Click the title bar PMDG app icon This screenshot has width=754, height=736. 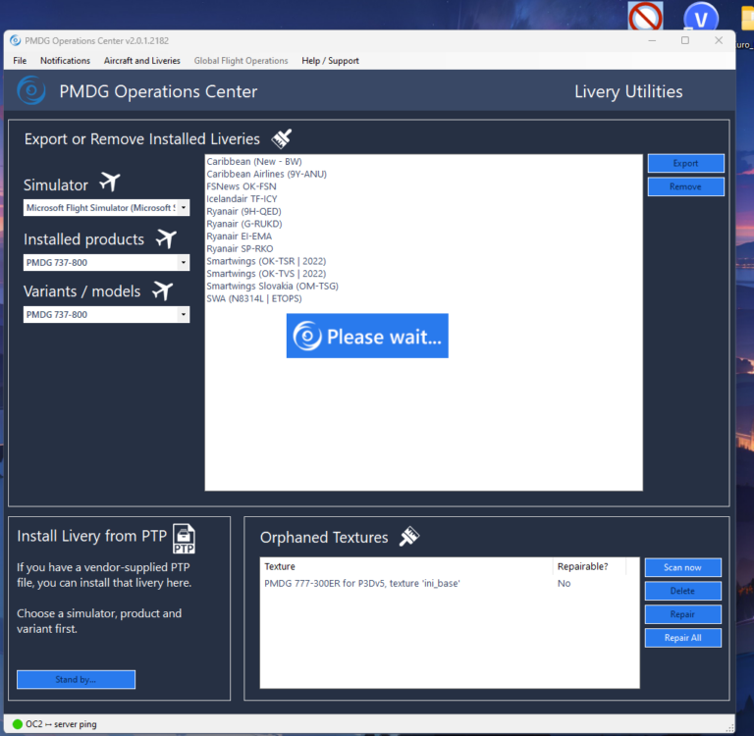[x=16, y=40]
